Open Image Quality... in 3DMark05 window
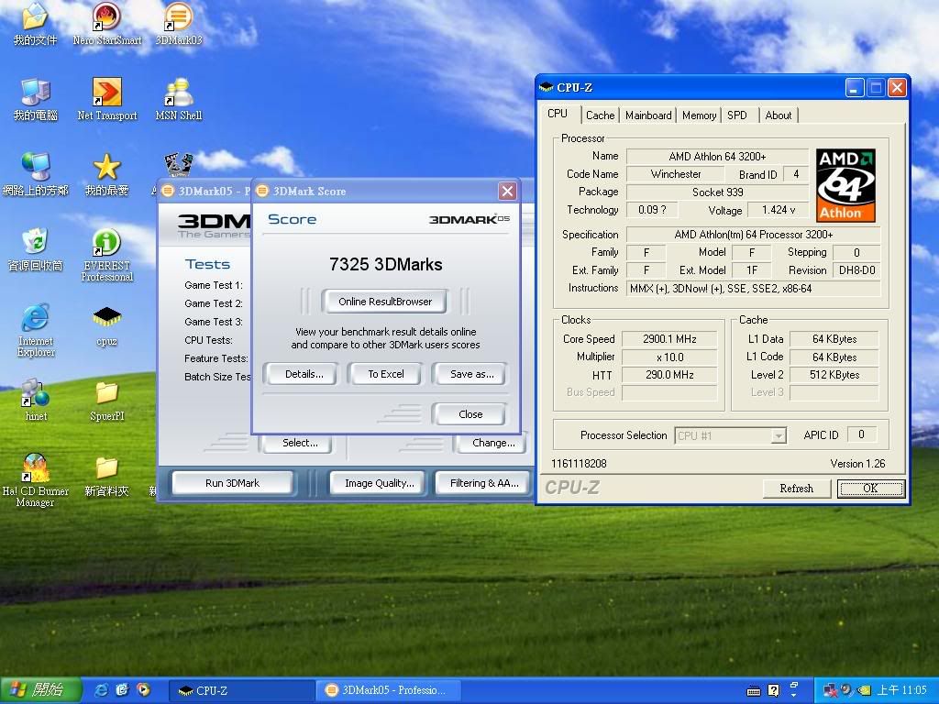Screen dimensions: 939x704 (379, 483)
